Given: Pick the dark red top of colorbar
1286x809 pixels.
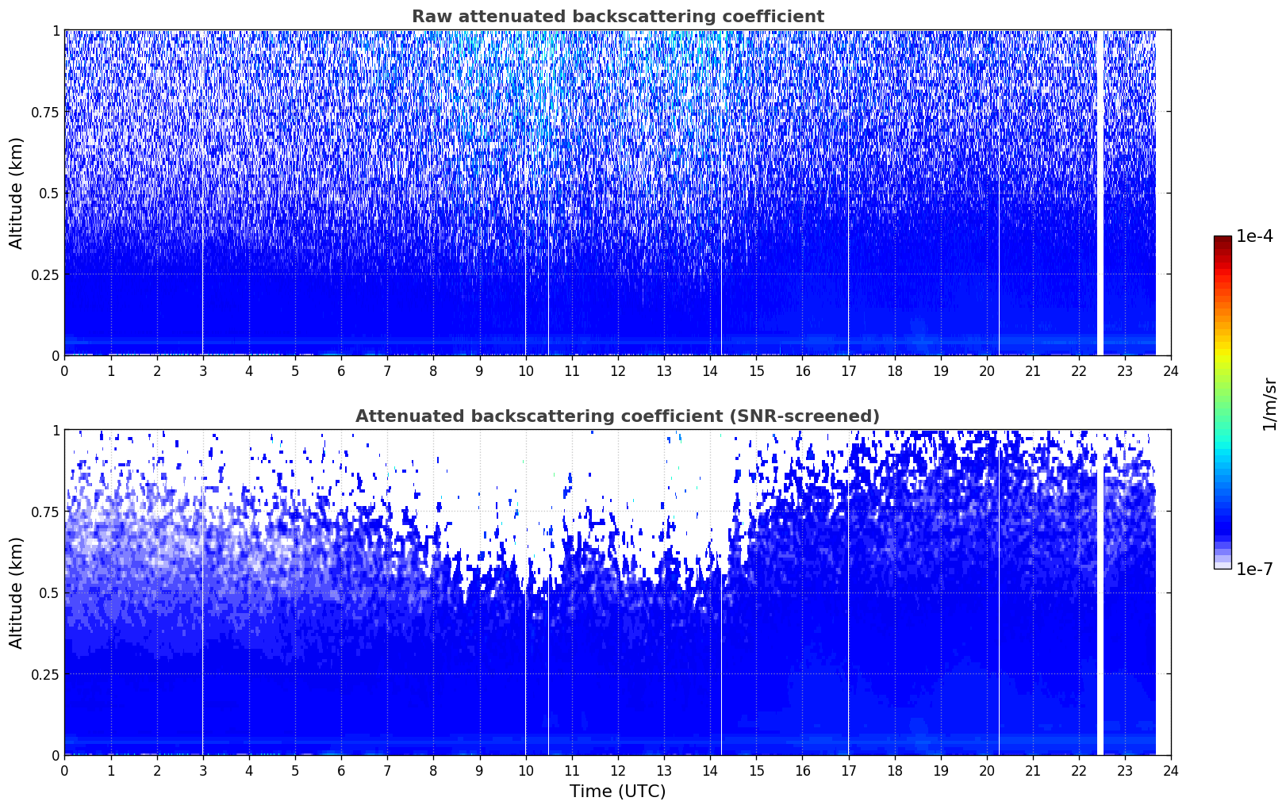Looking at the screenshot, I should pyautogui.click(x=1223, y=240).
